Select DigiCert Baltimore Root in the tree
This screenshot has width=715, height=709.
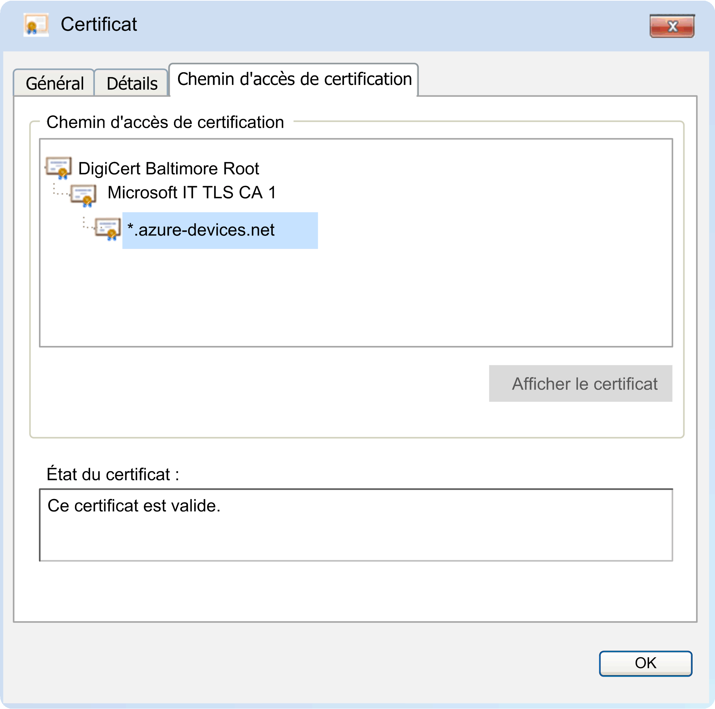[x=168, y=169]
